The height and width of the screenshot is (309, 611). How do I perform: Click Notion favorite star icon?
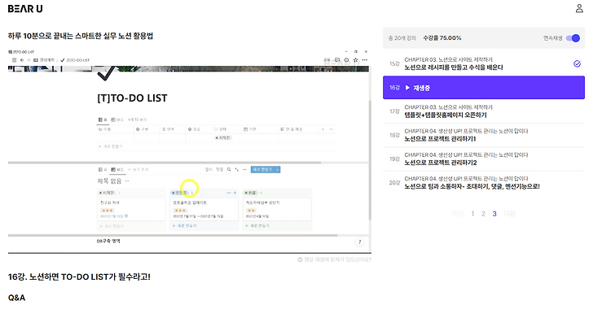355,60
